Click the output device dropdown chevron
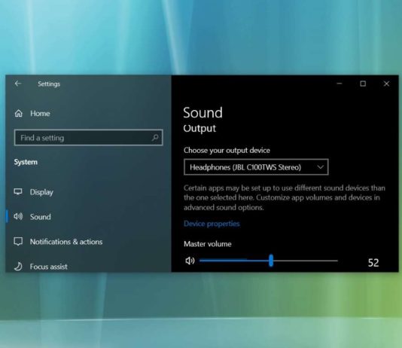 [x=320, y=167]
